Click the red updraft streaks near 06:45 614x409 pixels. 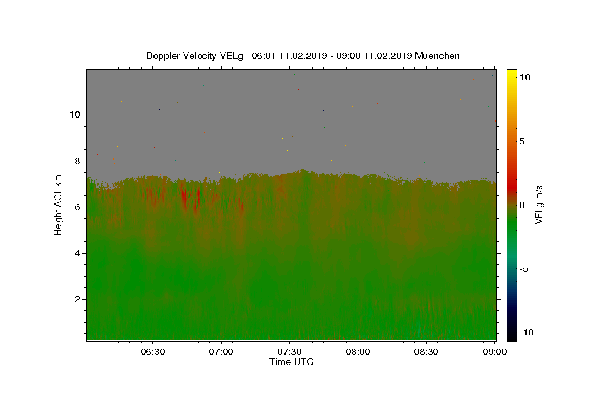click(x=189, y=198)
